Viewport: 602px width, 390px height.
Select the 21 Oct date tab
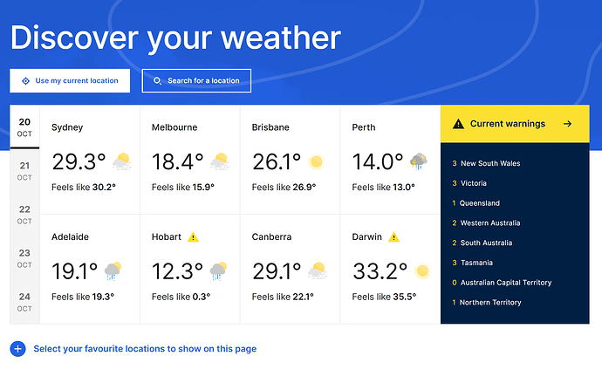24,171
